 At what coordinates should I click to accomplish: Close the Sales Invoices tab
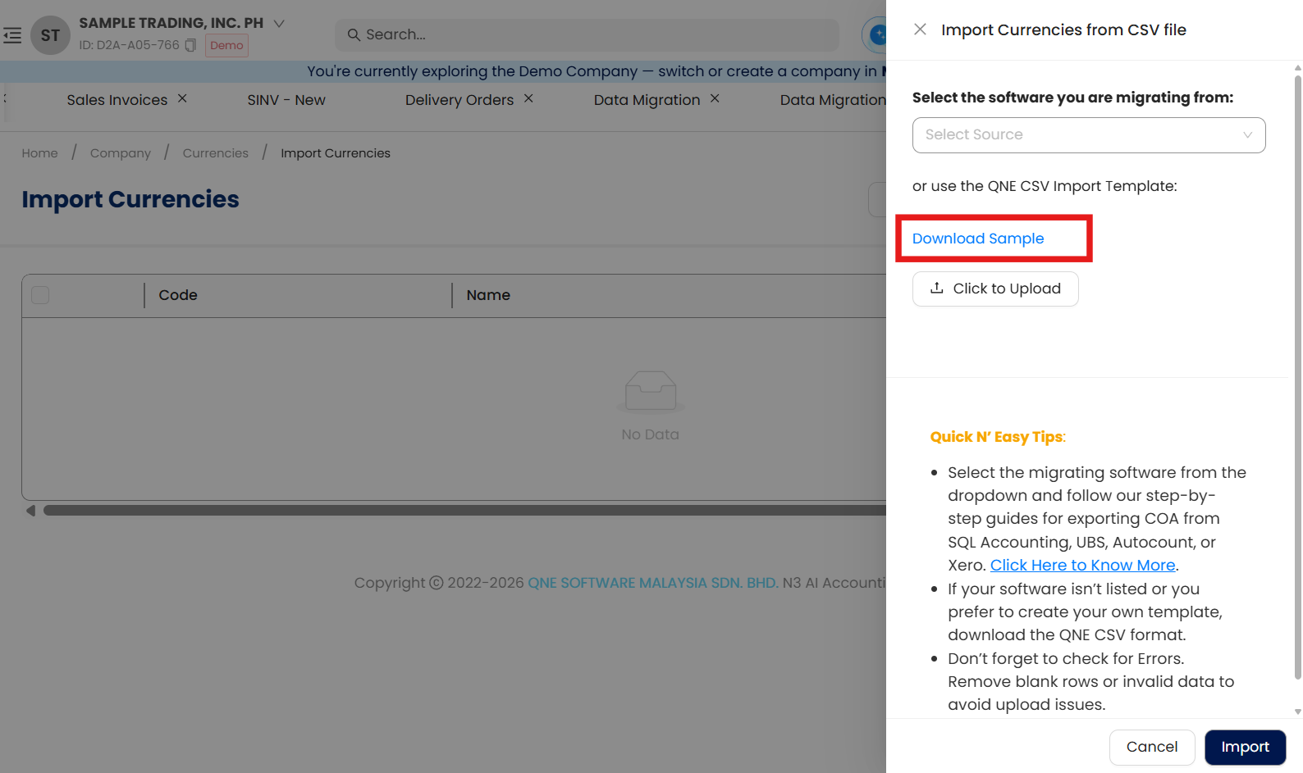coord(182,98)
